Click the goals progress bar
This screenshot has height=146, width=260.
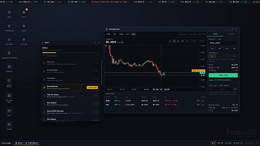[x=71, y=53]
